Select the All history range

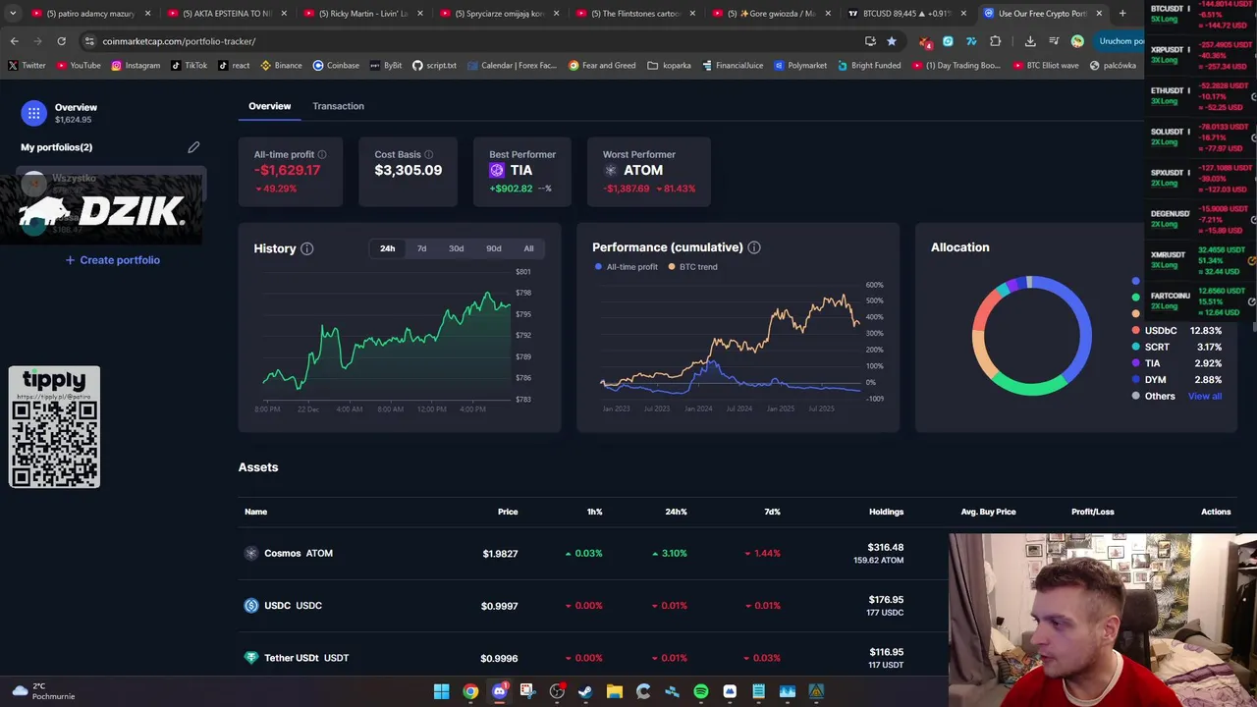[528, 248]
